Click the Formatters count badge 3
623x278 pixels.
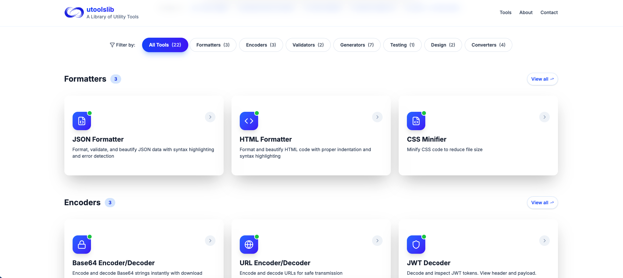(x=116, y=79)
